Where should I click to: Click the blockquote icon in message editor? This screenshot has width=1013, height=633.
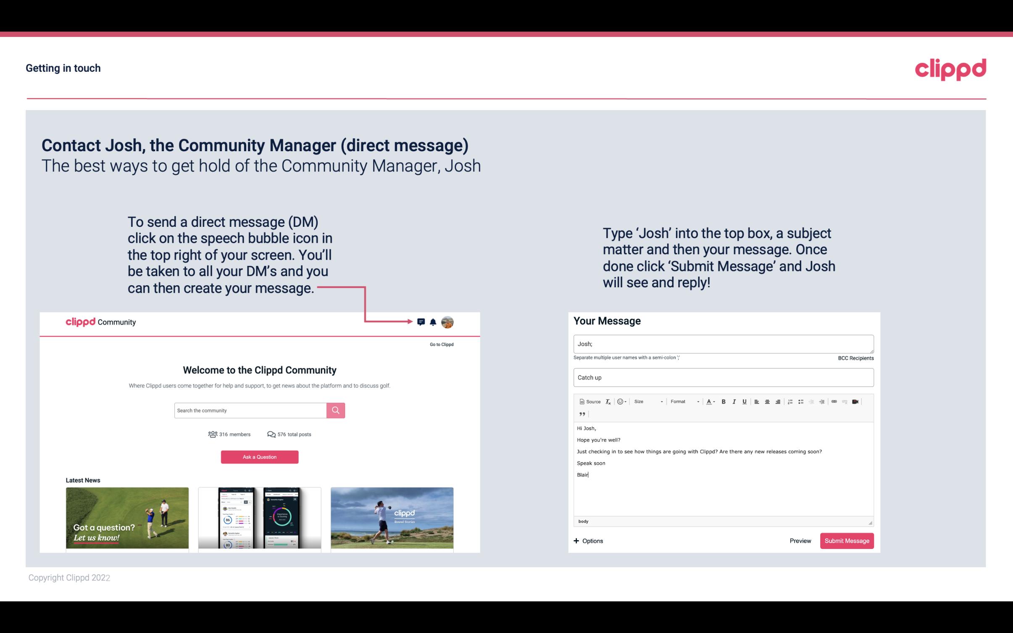(x=582, y=414)
